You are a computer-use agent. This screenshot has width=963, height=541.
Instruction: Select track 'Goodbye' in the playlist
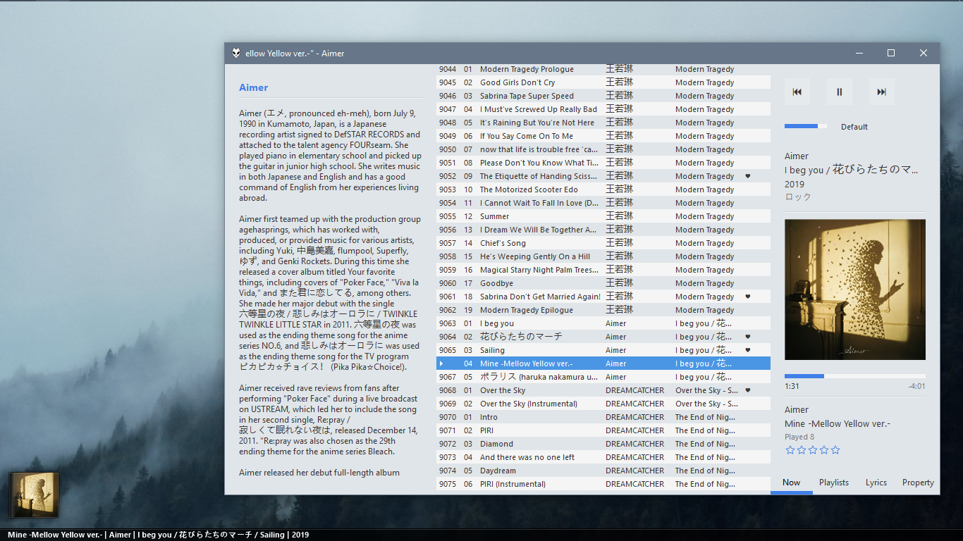[x=603, y=283]
